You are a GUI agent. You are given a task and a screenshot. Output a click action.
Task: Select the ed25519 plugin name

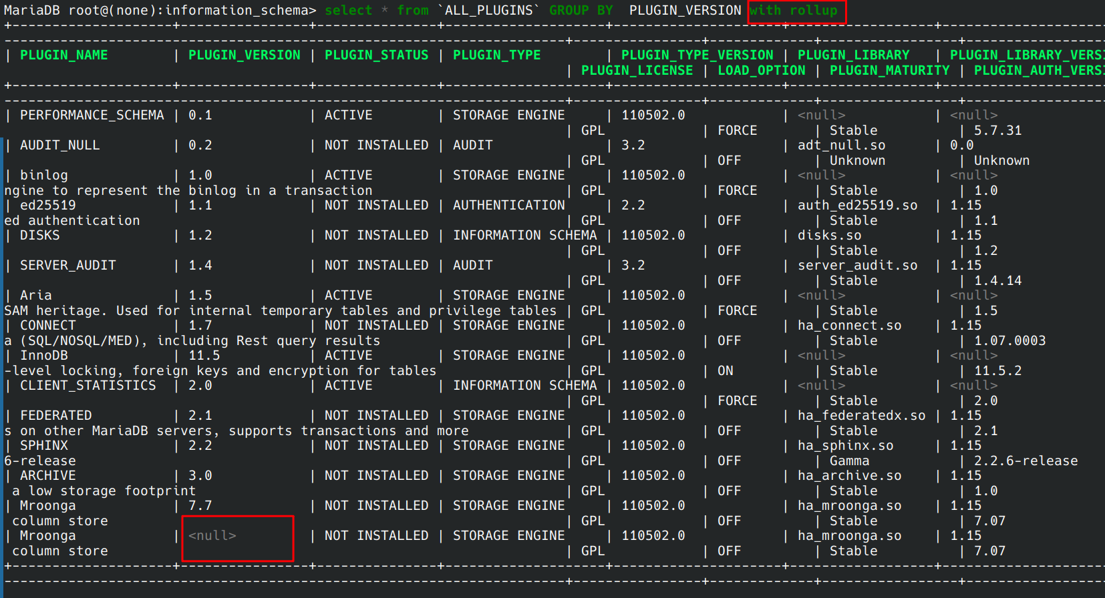(48, 206)
